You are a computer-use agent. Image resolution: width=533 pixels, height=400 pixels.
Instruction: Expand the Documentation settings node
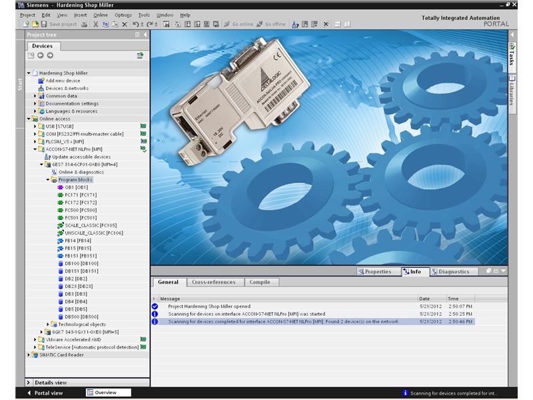[x=35, y=103]
